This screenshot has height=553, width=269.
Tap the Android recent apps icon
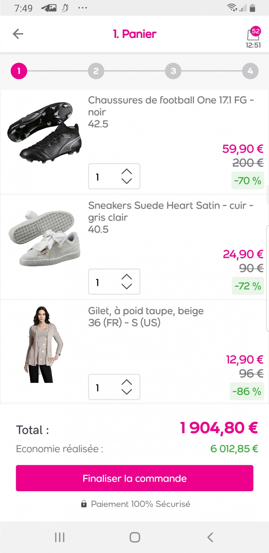coord(60,537)
